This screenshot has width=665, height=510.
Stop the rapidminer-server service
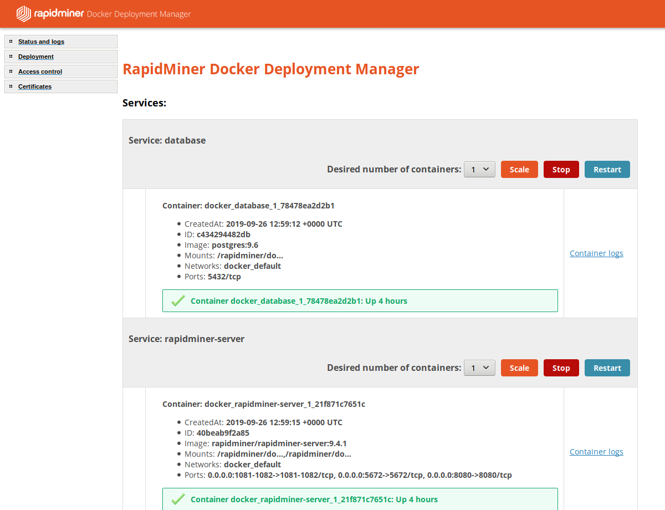pyautogui.click(x=561, y=368)
